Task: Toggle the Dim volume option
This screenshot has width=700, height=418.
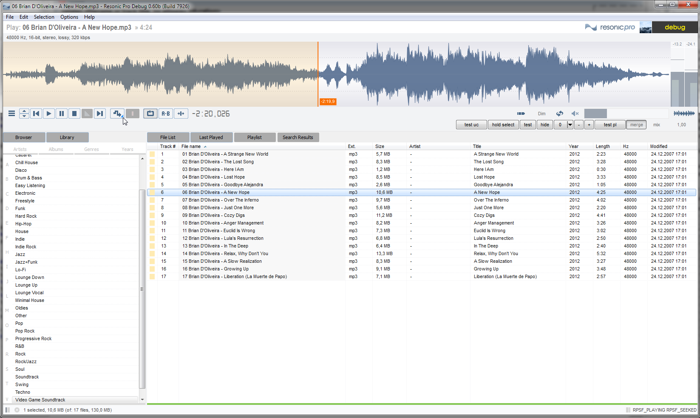Action: (x=541, y=114)
